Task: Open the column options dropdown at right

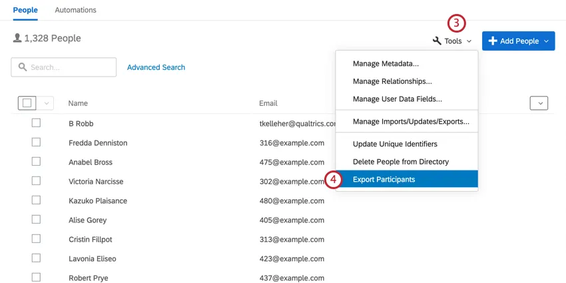Action: click(x=539, y=103)
